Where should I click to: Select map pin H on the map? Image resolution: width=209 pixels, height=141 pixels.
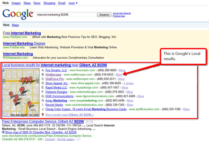tap(26, 80)
